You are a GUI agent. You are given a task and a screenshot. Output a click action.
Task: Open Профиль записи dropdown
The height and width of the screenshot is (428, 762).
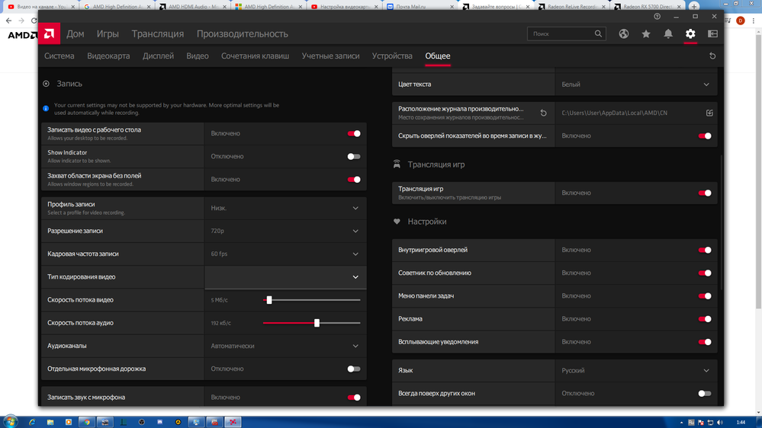(285, 208)
